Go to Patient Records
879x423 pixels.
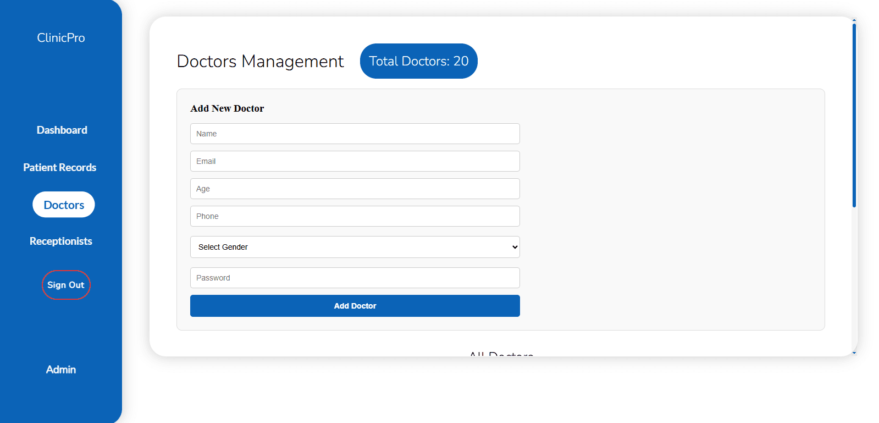pyautogui.click(x=60, y=168)
